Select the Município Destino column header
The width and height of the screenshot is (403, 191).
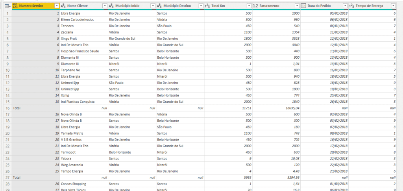(x=180, y=6)
